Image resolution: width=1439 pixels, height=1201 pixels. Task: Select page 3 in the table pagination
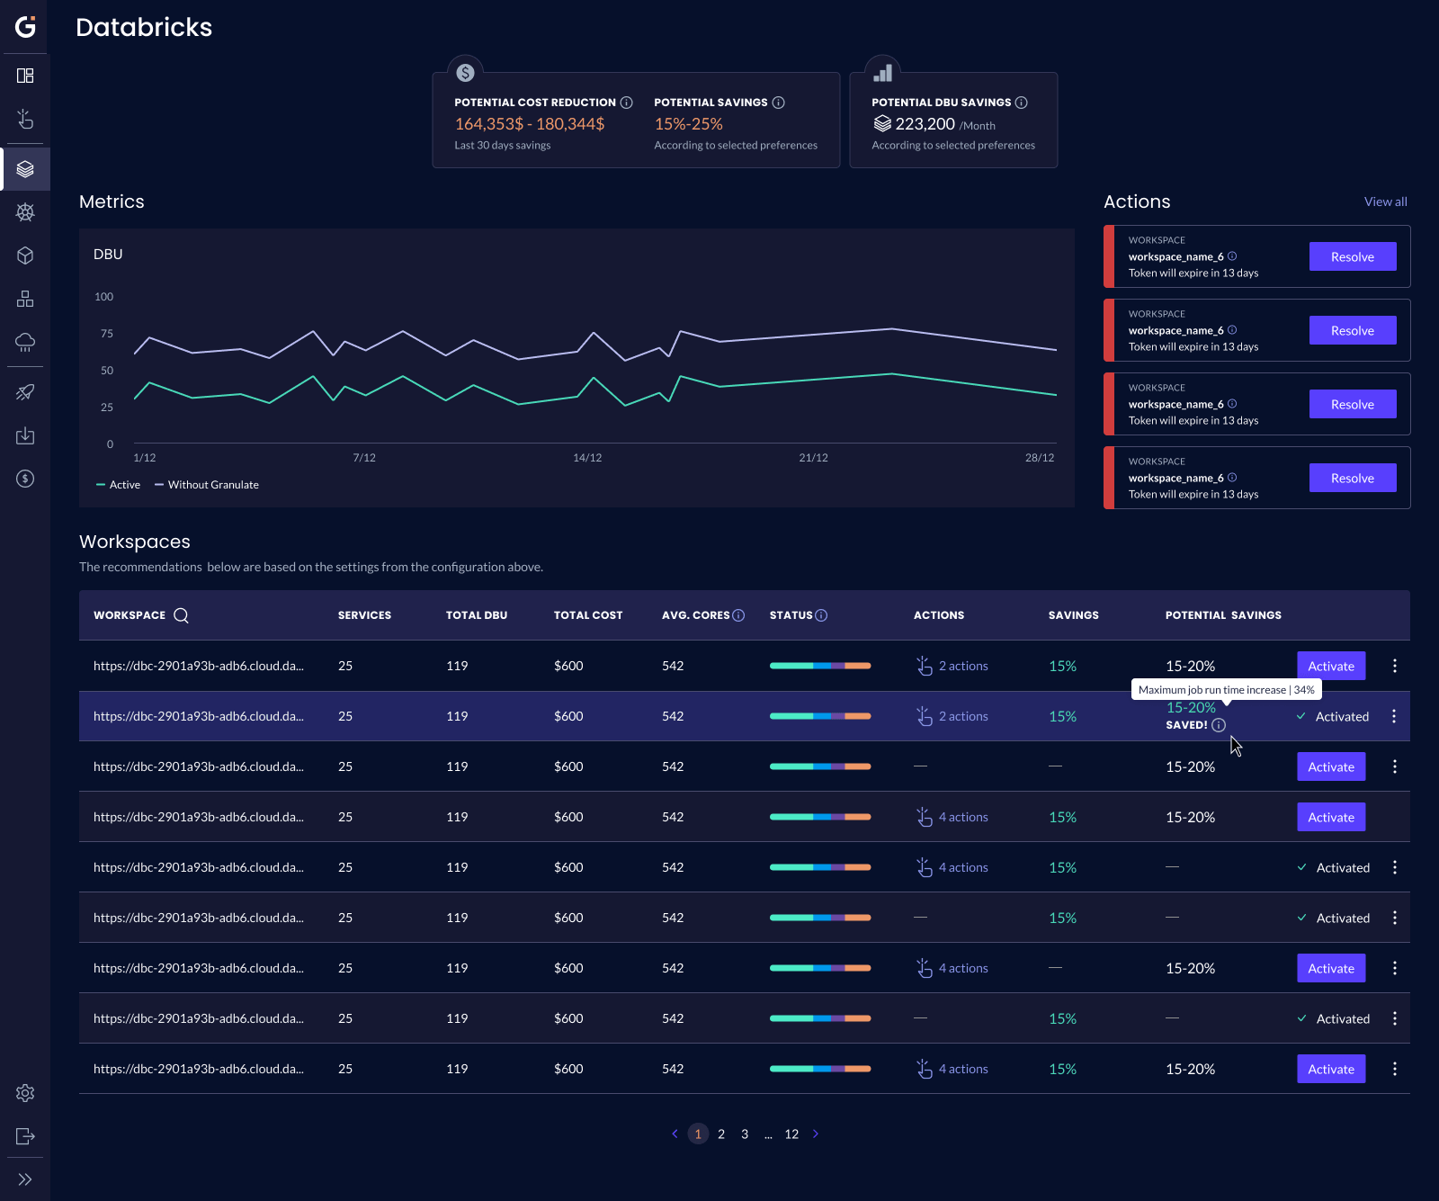[x=744, y=1134]
